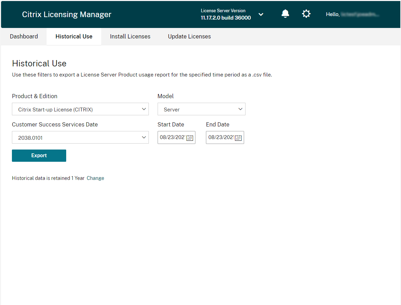401x305 pixels.
Task: Open the Start Date calendar picker icon
Action: point(190,138)
